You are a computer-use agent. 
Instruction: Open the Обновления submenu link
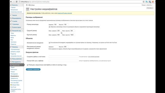14,10
